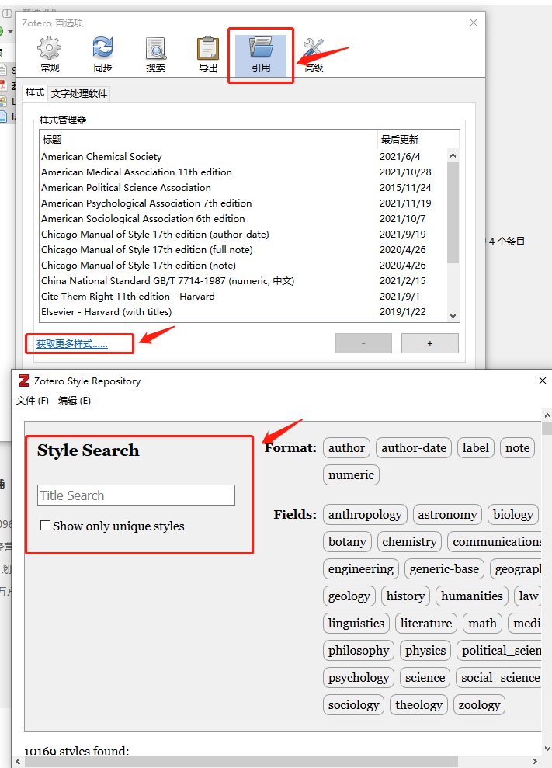Select Chicago 17th edition (note) row

coord(244,266)
